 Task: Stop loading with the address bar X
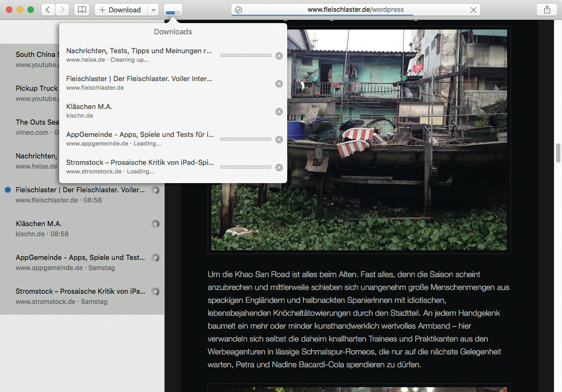pos(473,10)
